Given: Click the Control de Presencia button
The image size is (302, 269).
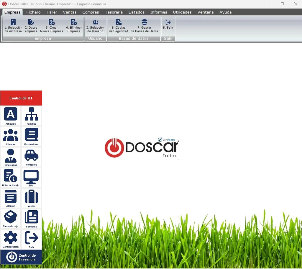Looking at the screenshot, I should [x=21, y=257].
